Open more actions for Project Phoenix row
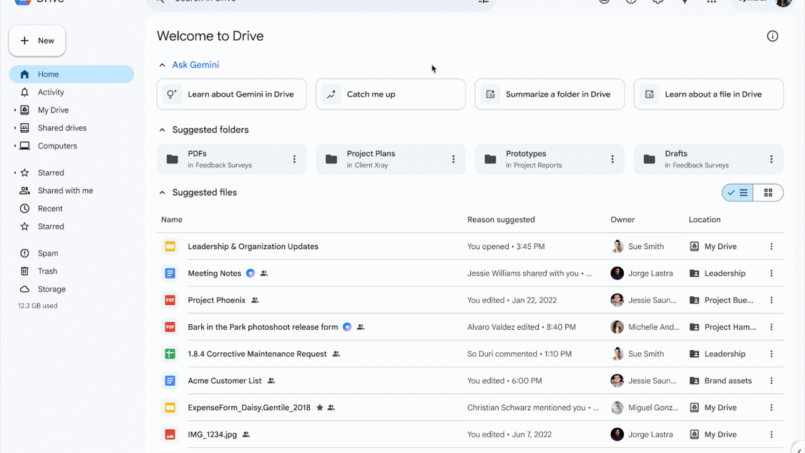This screenshot has width=805, height=453. [x=772, y=300]
